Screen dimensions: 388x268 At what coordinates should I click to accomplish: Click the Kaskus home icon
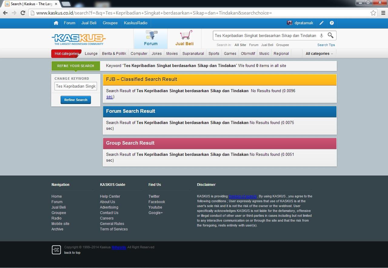[x=56, y=23]
